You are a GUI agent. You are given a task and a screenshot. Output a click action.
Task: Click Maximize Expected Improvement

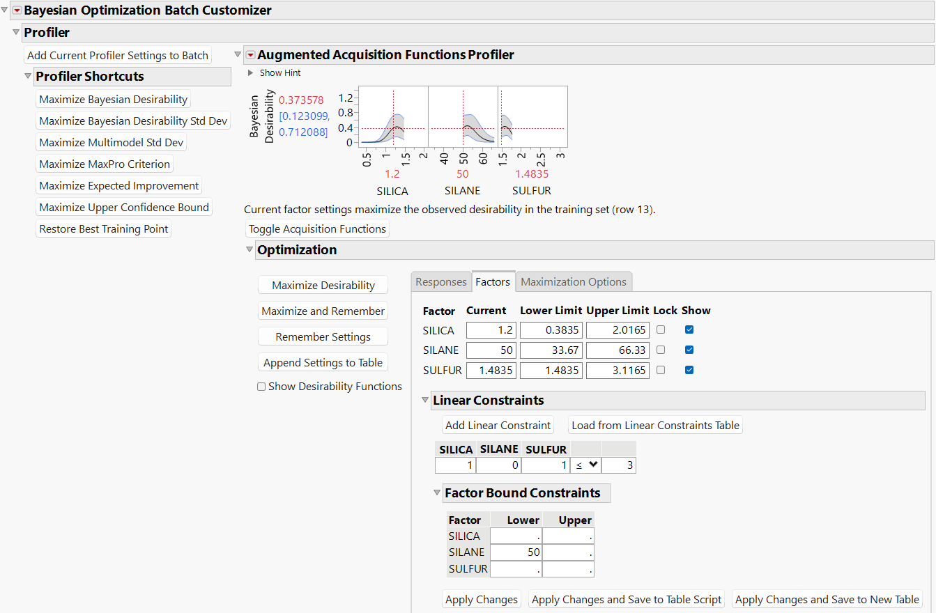click(119, 185)
